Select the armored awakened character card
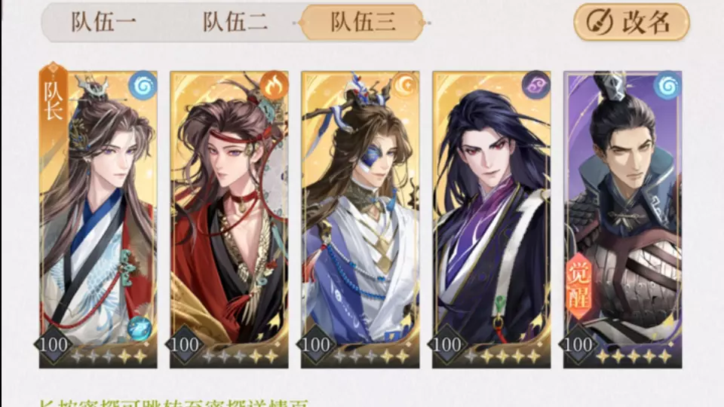The image size is (724, 407). pyautogui.click(x=622, y=219)
